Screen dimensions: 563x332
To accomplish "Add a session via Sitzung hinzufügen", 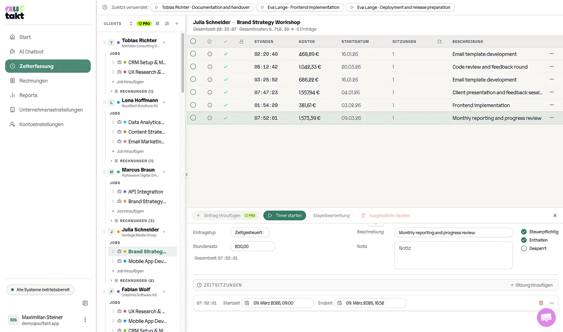I will click(532, 285).
